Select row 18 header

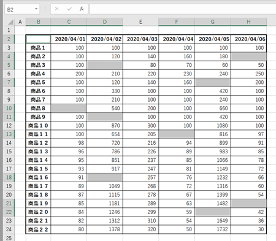point(9,177)
